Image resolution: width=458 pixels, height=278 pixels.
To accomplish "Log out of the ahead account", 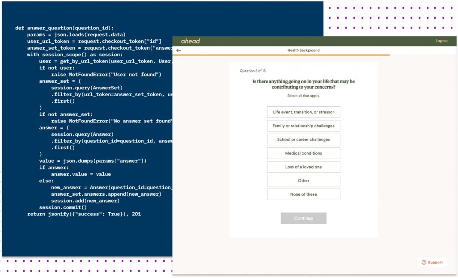I will click(441, 41).
